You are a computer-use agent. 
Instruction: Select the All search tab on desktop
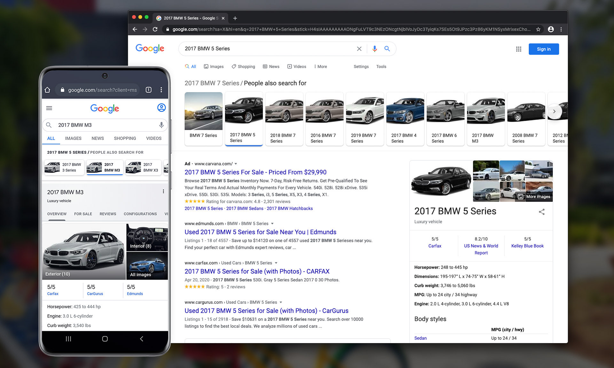pyautogui.click(x=191, y=66)
